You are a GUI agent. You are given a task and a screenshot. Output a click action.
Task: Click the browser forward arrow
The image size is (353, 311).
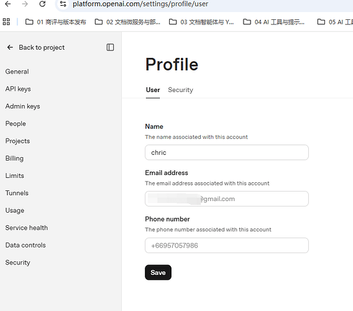25,4
